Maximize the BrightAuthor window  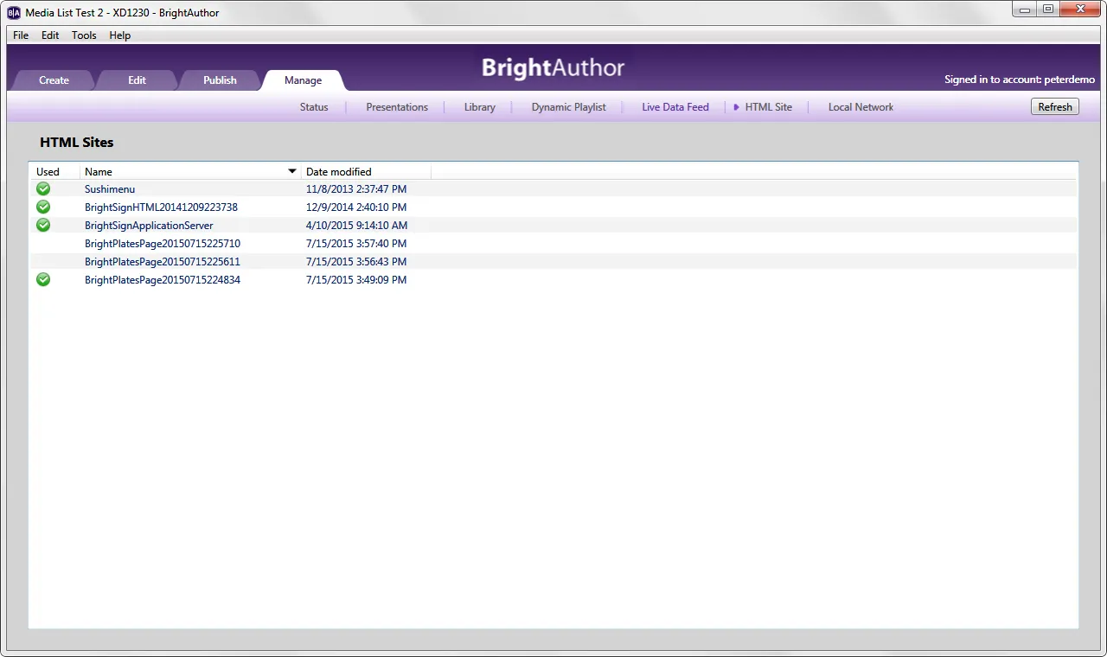pyautogui.click(x=1047, y=10)
